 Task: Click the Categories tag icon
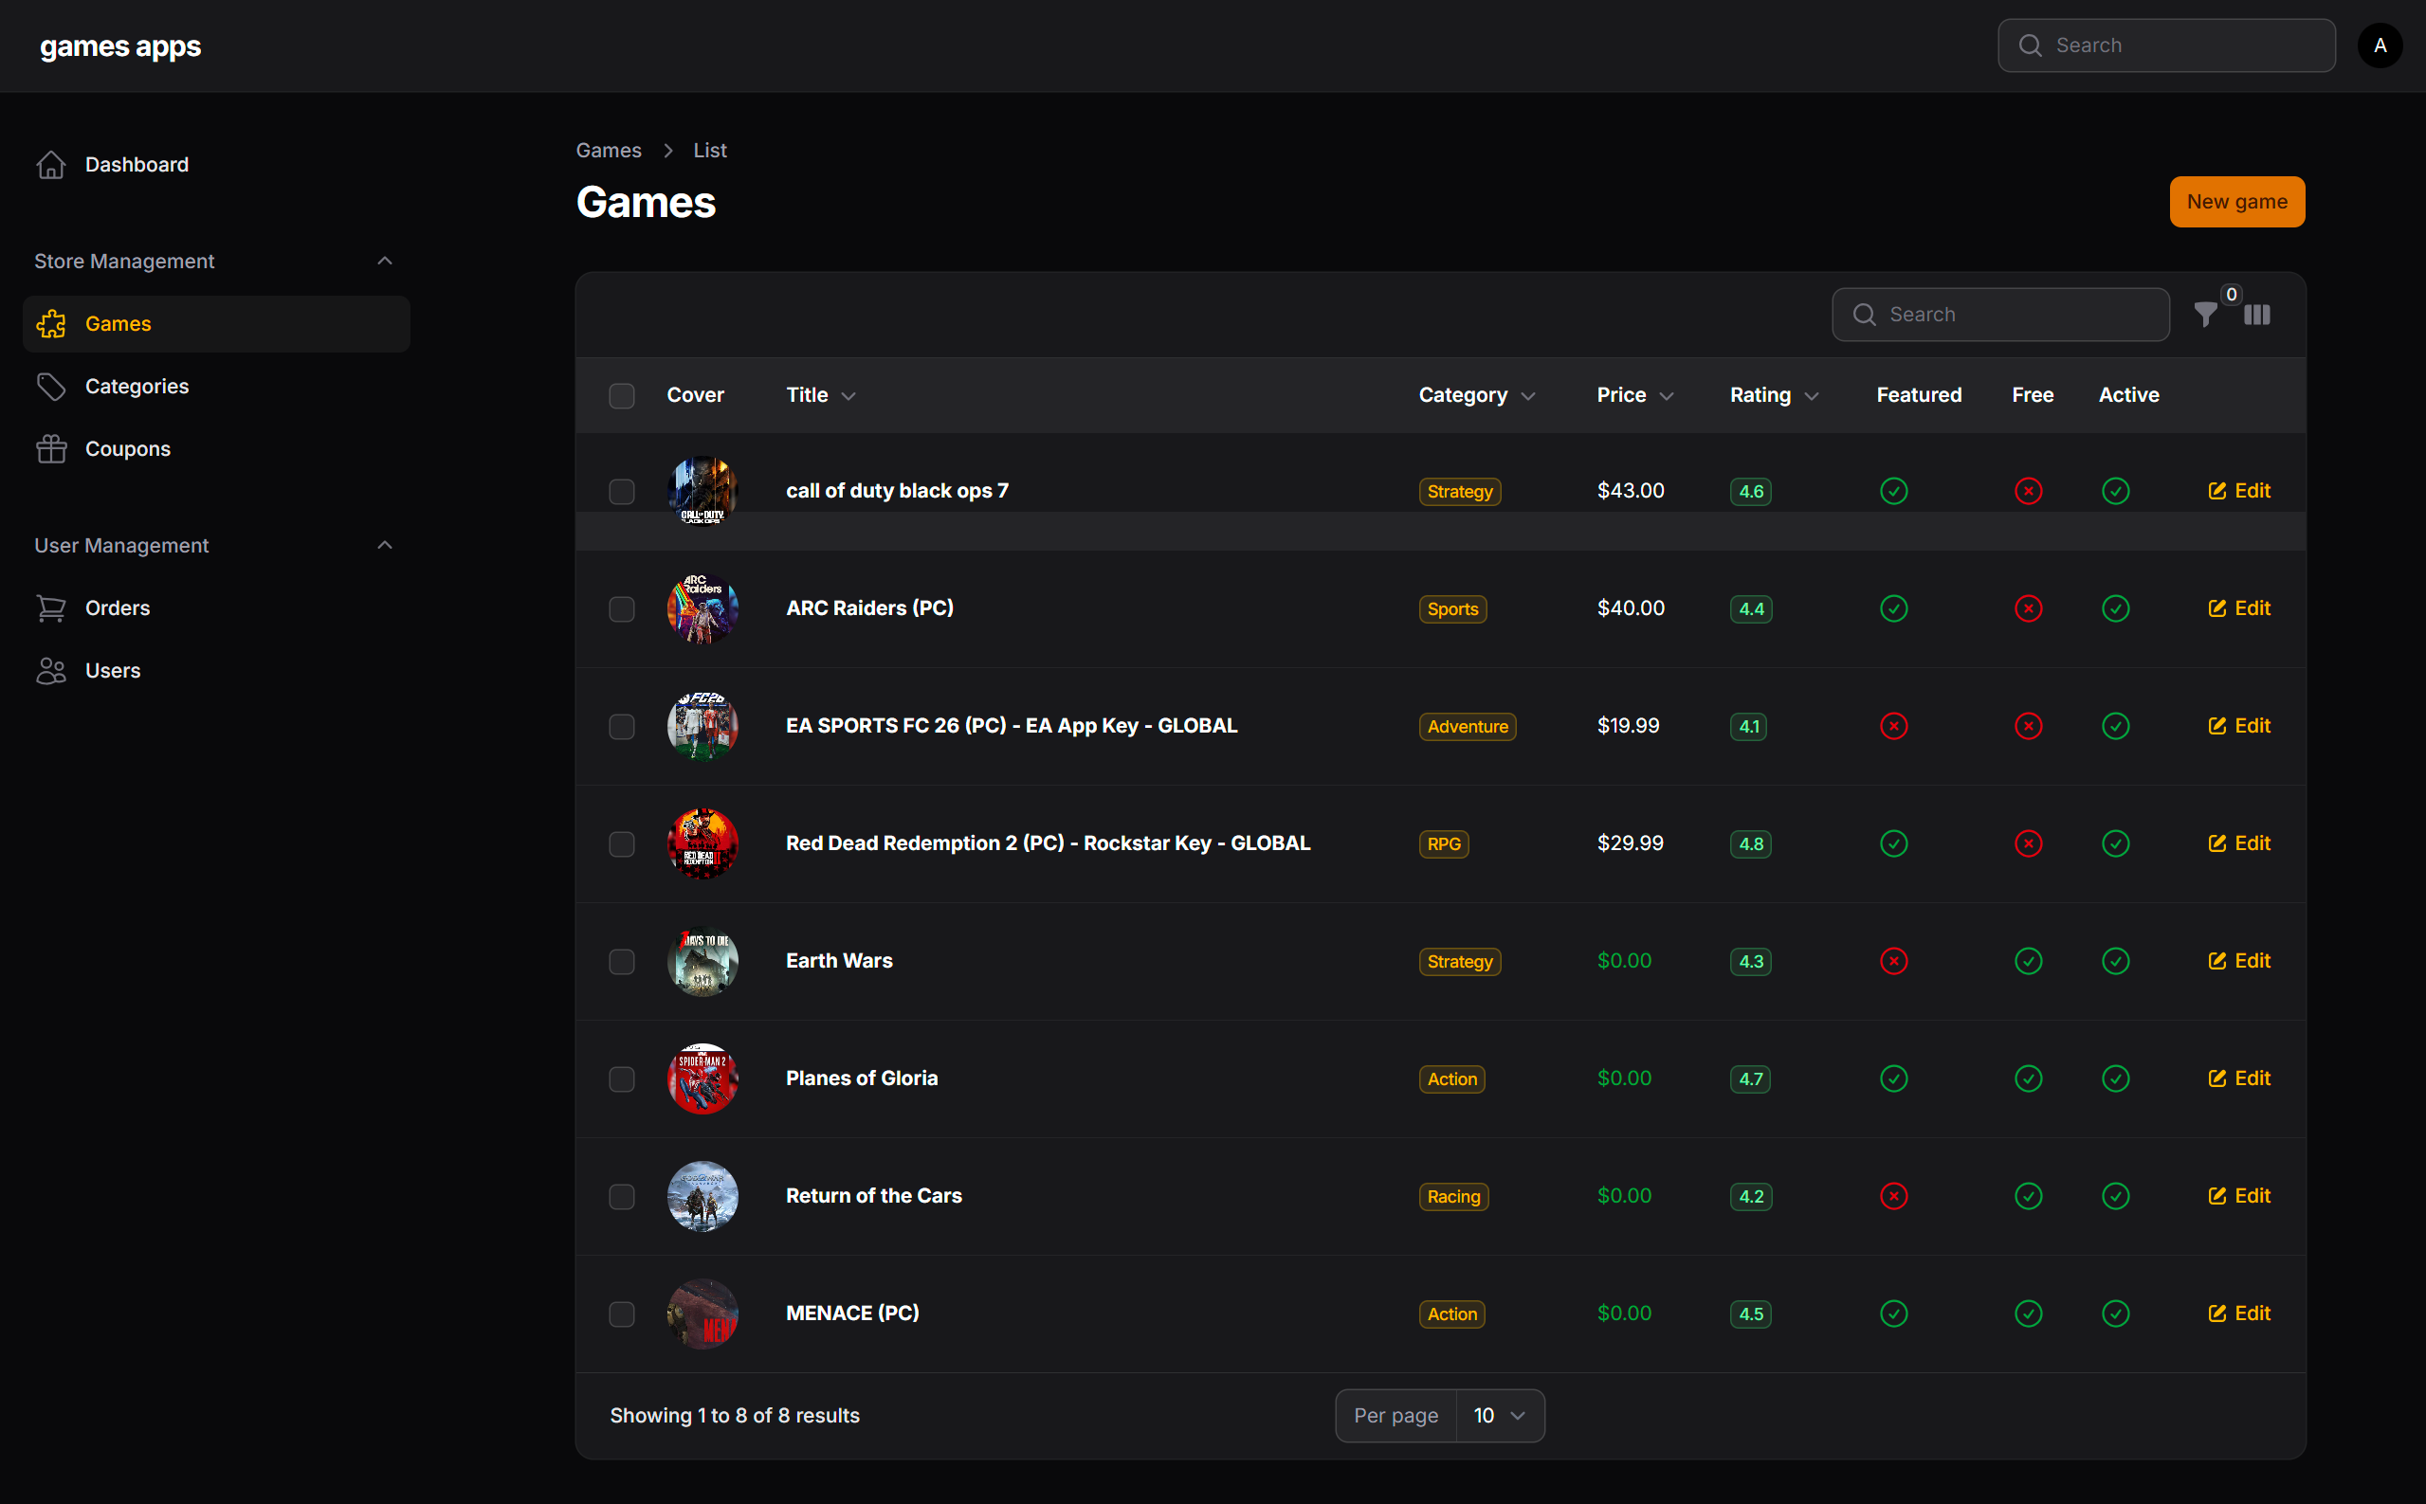coord(51,387)
